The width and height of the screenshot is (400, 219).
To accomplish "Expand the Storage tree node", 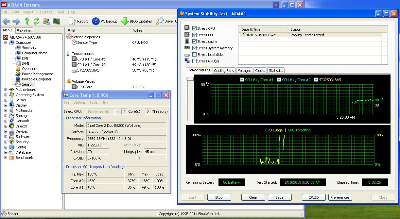I will pos(6,116).
